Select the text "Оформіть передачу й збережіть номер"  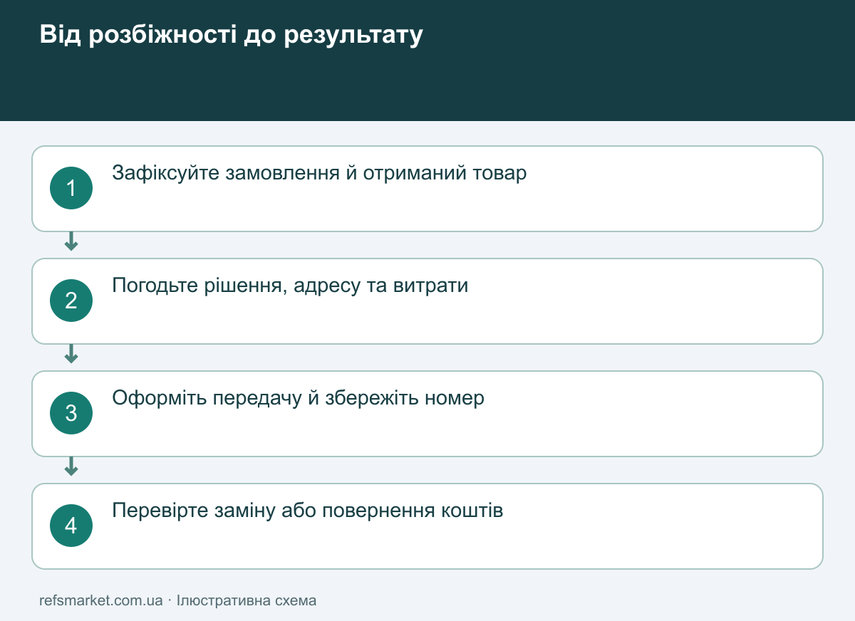[298, 398]
